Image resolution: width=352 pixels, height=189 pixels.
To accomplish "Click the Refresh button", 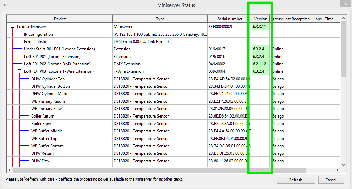I will [x=296, y=180].
